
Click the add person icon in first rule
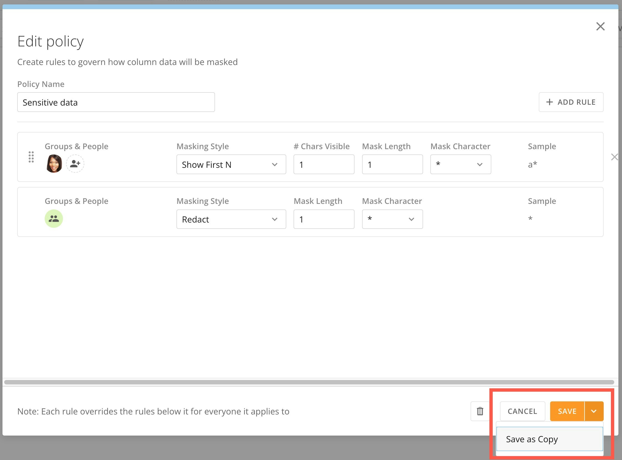pyautogui.click(x=75, y=164)
